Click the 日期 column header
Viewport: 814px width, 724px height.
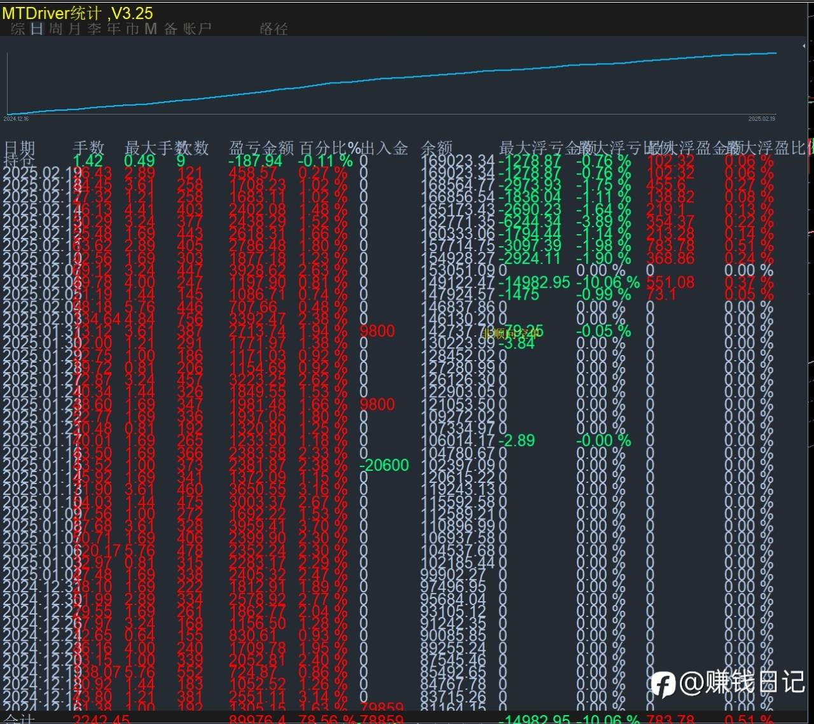click(19, 148)
